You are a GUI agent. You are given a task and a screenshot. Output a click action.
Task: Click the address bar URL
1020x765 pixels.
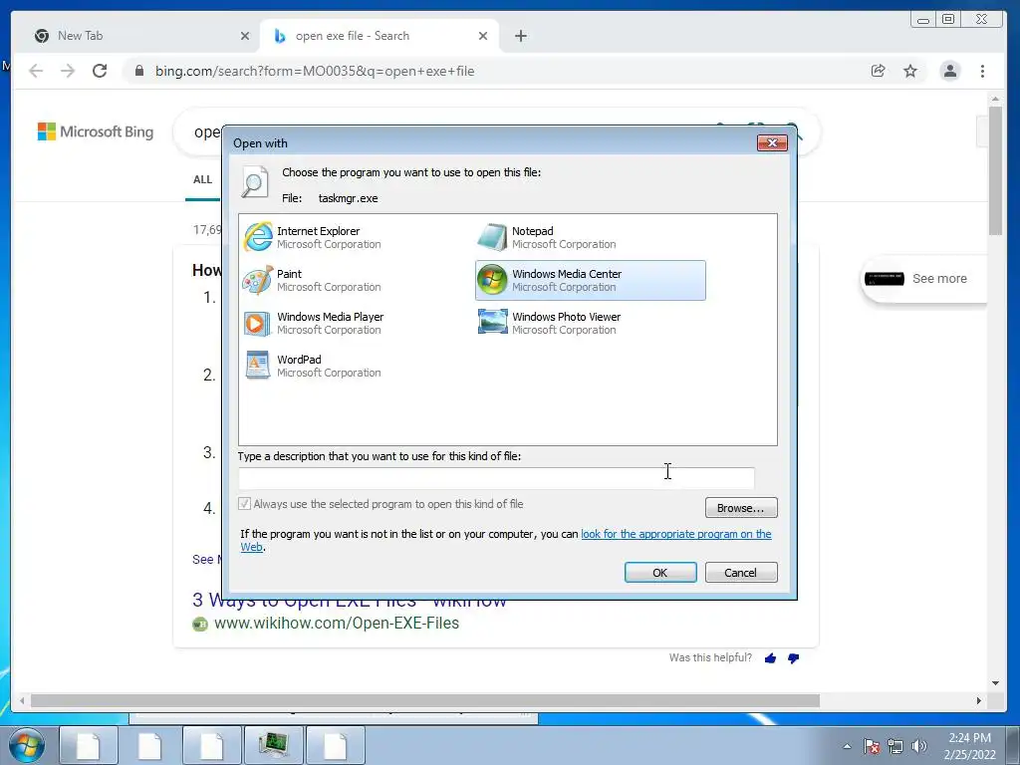tap(315, 71)
